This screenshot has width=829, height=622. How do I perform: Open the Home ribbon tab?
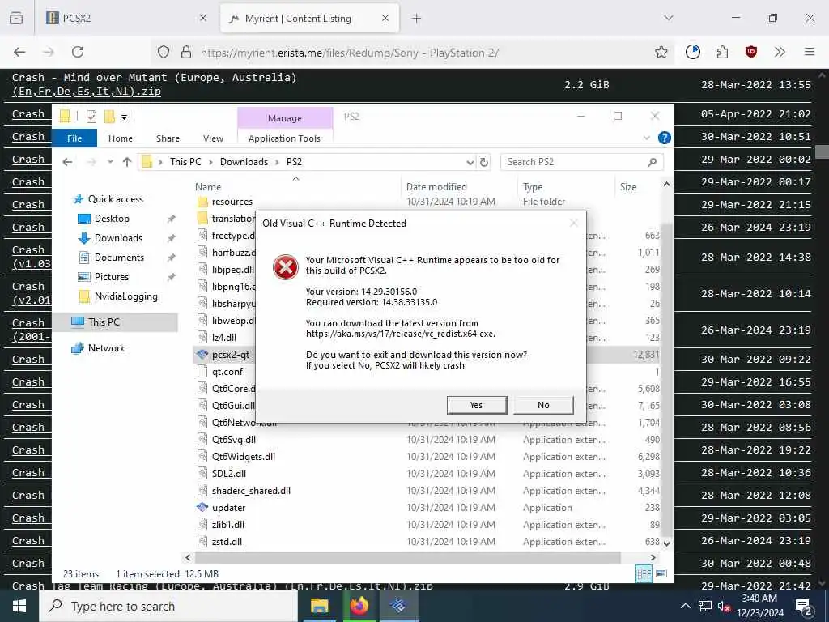121,138
